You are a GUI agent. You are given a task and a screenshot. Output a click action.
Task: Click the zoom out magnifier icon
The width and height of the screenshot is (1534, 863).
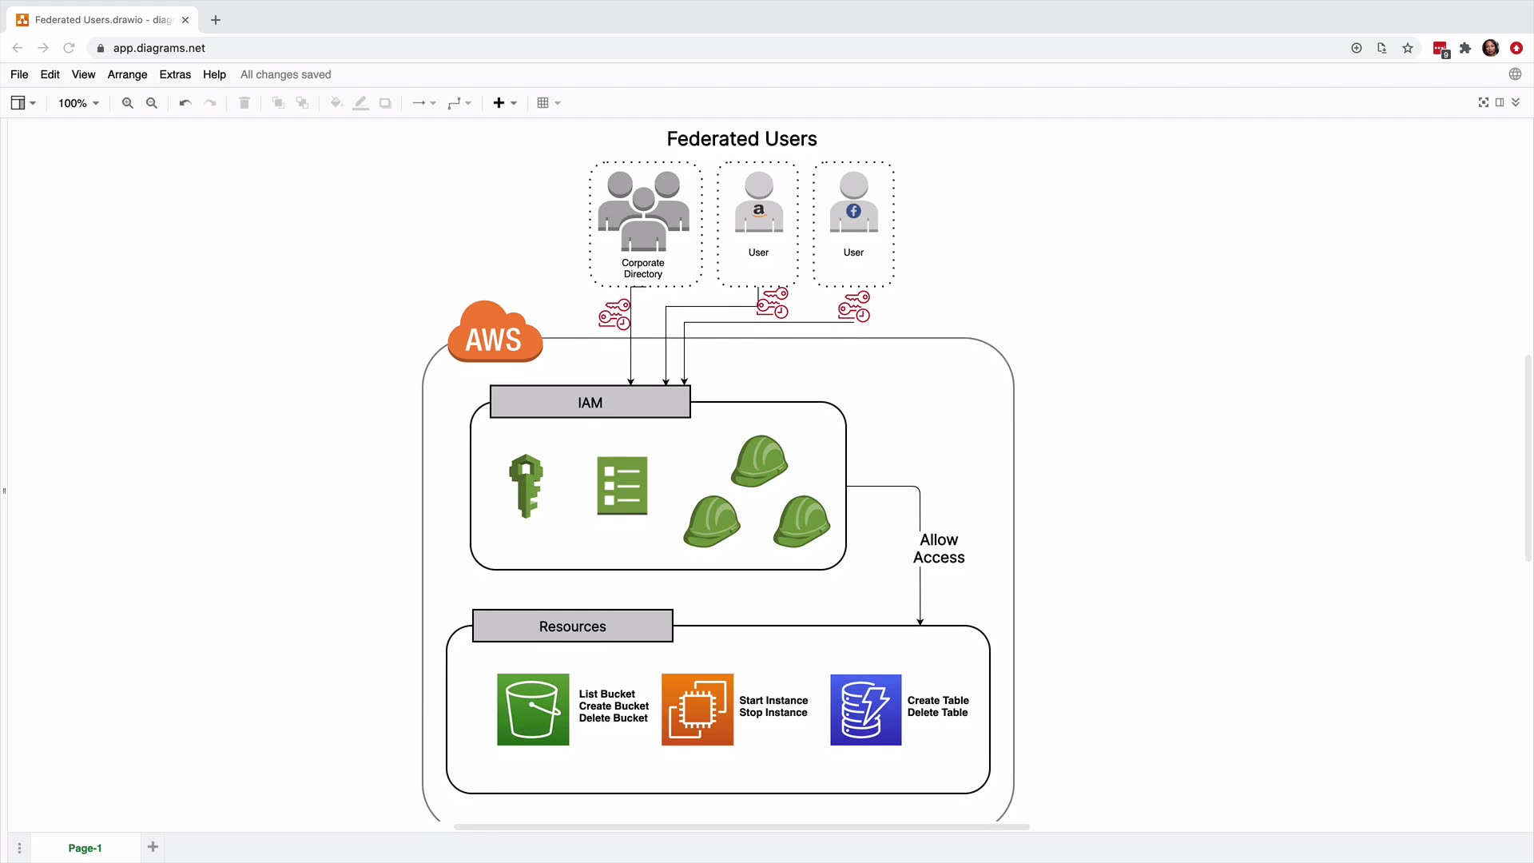(152, 103)
